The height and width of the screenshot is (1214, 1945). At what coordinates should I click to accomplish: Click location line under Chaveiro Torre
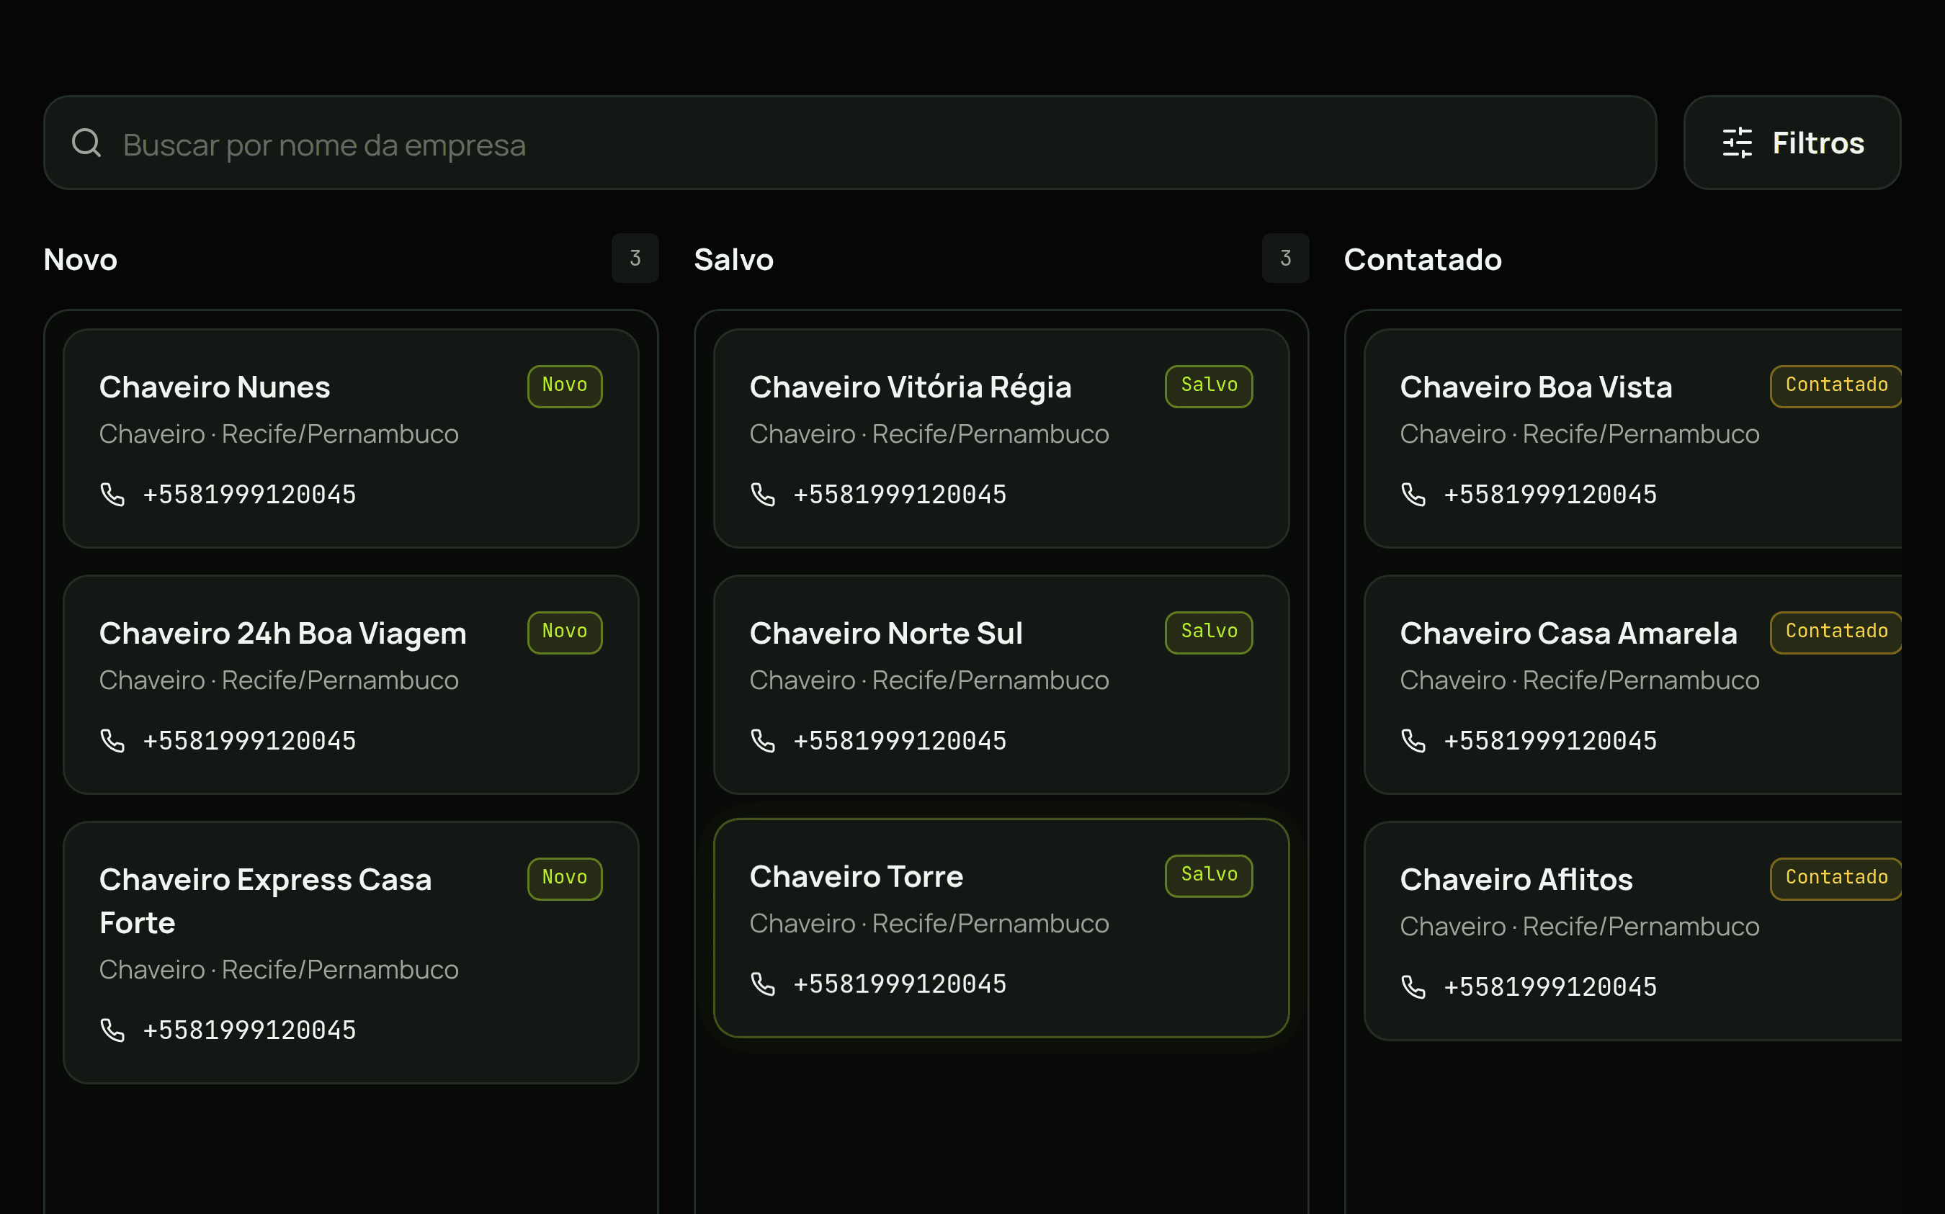pos(929,923)
